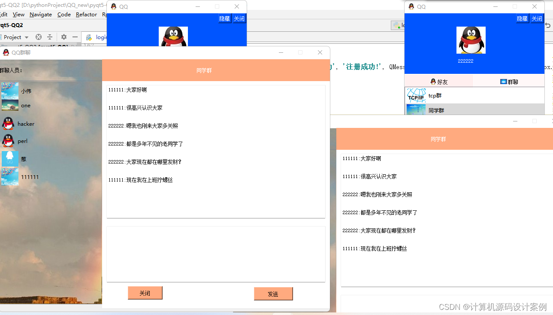
Task: Click the penguin icon in QQ群聊 title bar
Action: (6, 52)
